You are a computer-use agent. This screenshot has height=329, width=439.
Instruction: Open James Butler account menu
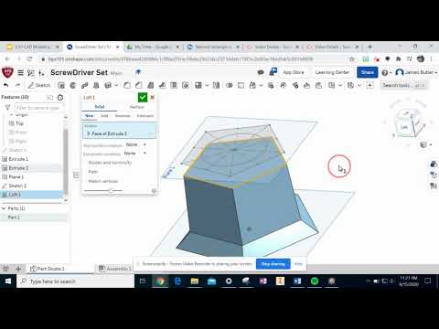tap(416, 72)
